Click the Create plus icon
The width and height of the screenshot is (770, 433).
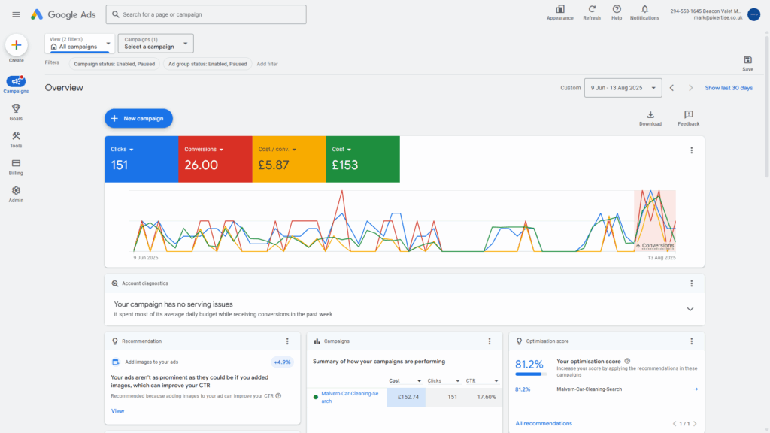17,45
